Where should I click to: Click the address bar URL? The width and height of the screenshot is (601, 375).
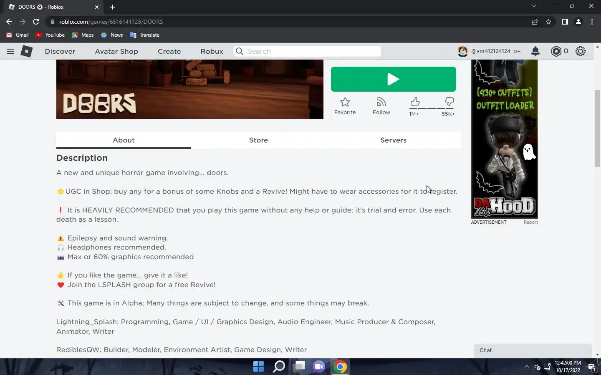tap(111, 22)
